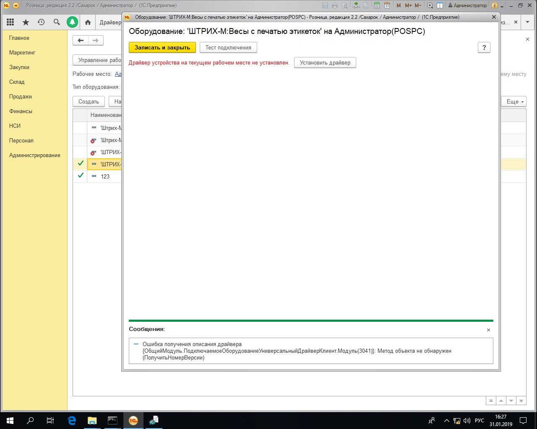The width and height of the screenshot is (537, 429).
Task: Select the Персонал section
Action: (x=21, y=140)
